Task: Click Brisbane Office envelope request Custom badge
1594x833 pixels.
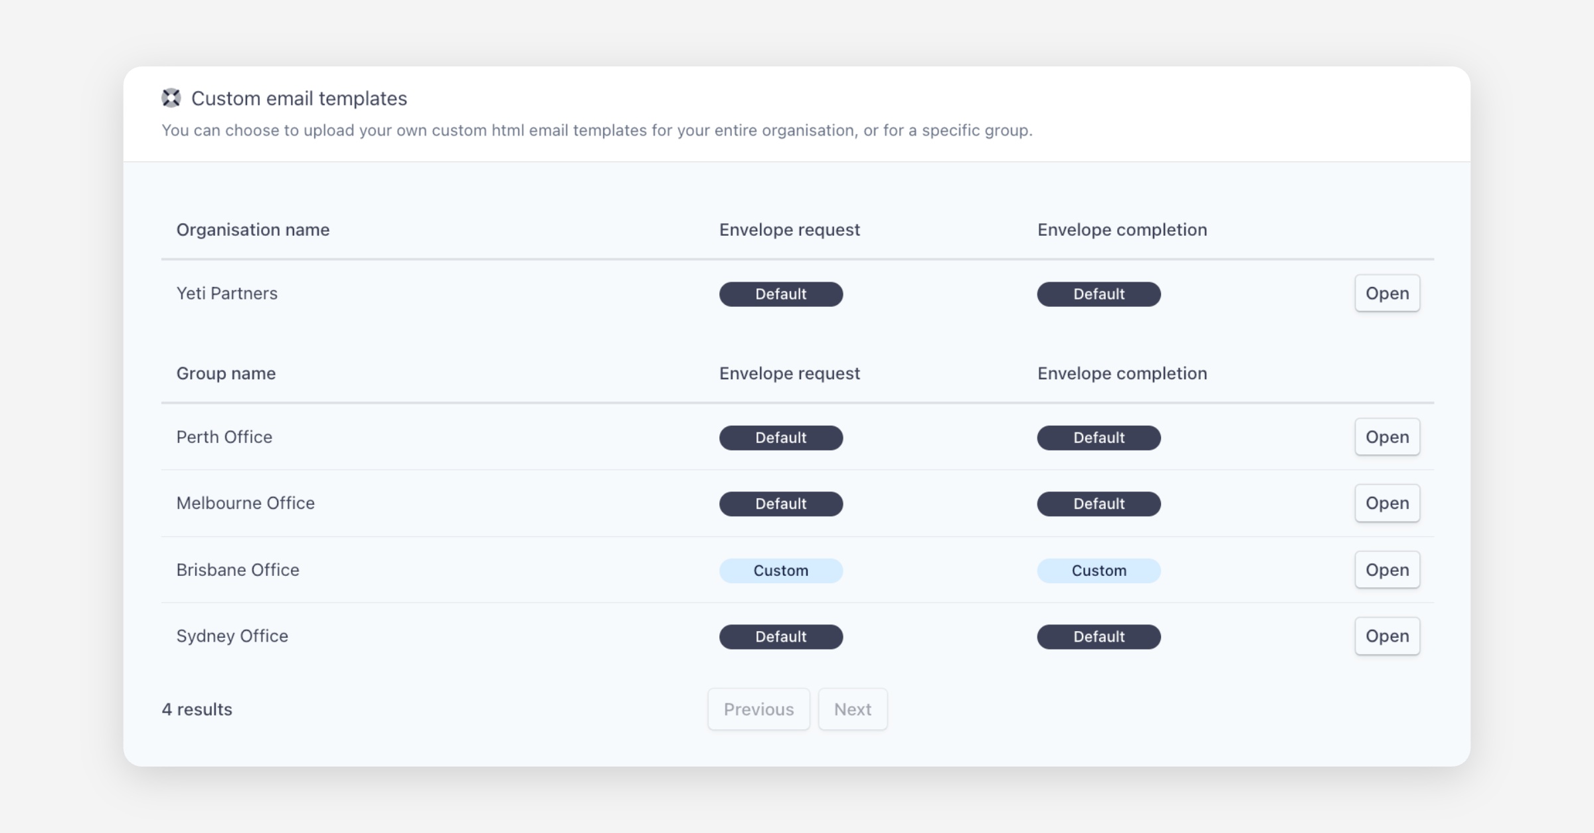Action: pos(781,571)
